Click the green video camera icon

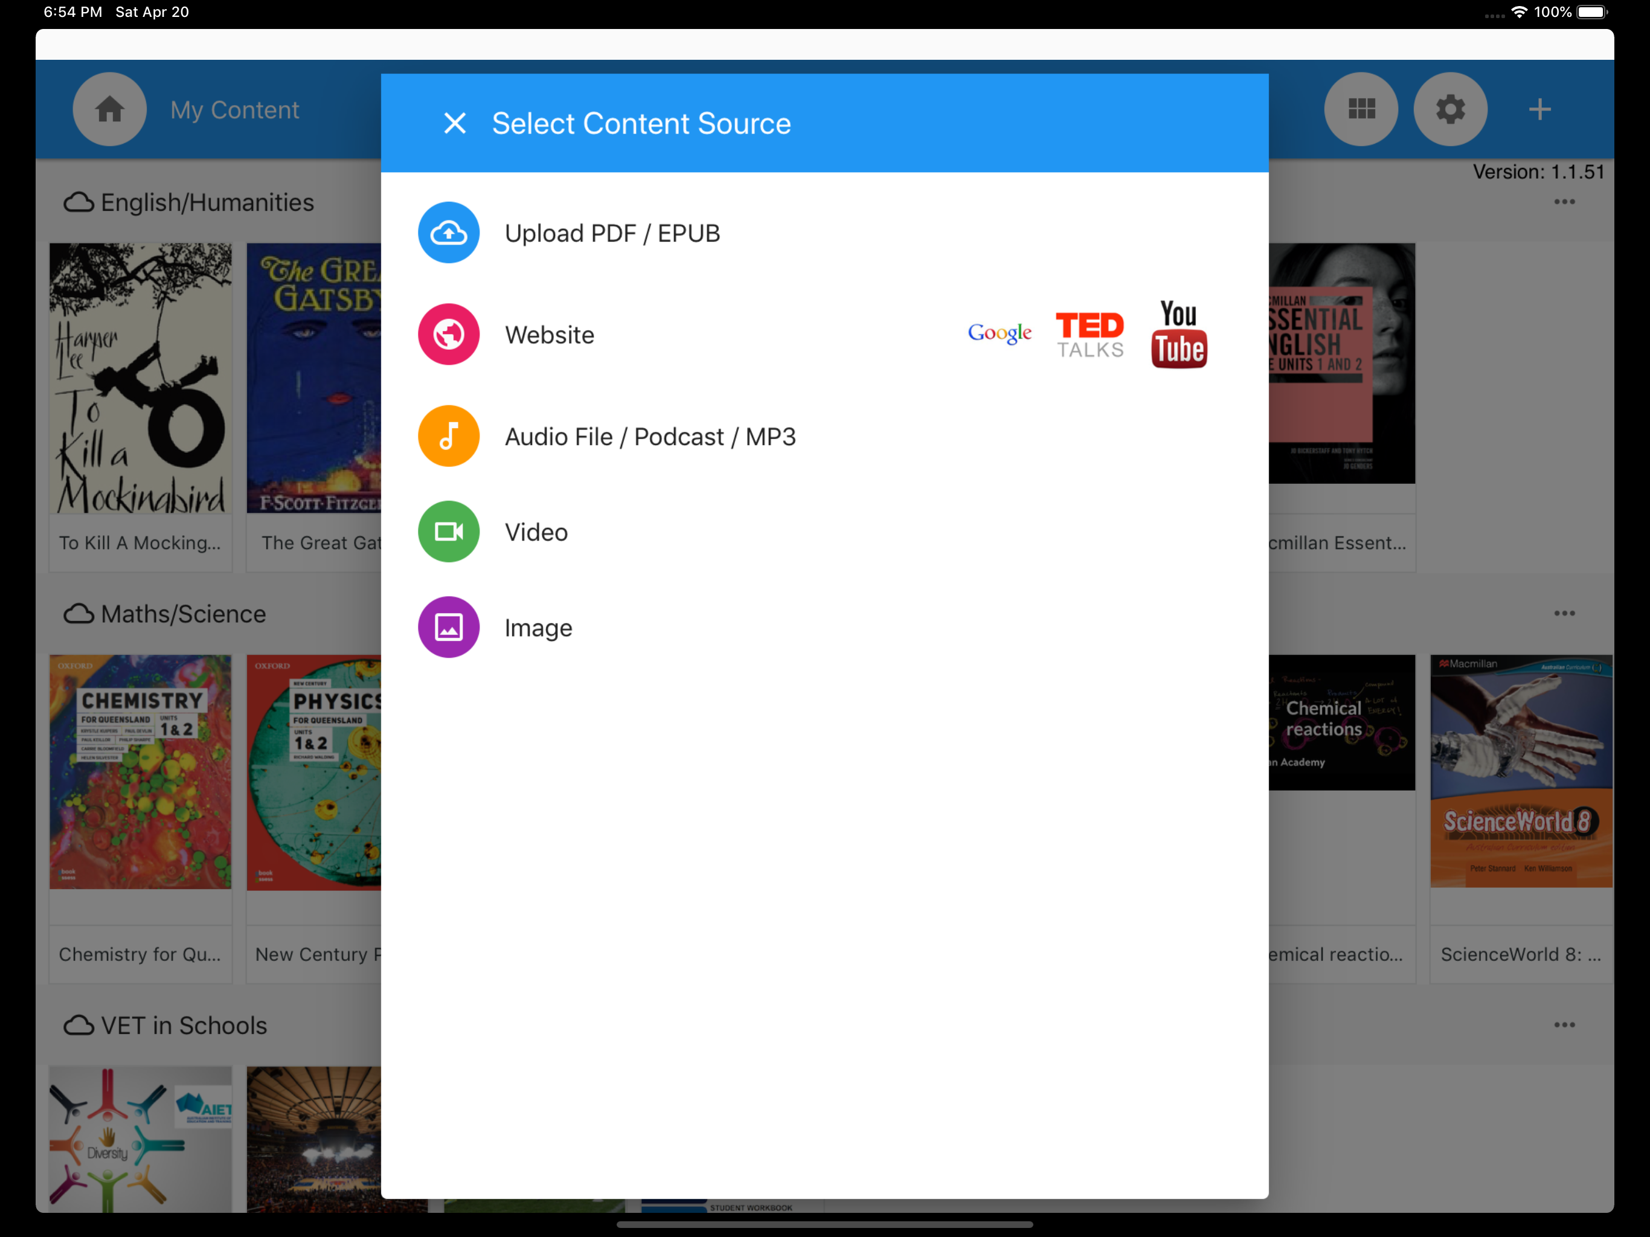coord(448,531)
